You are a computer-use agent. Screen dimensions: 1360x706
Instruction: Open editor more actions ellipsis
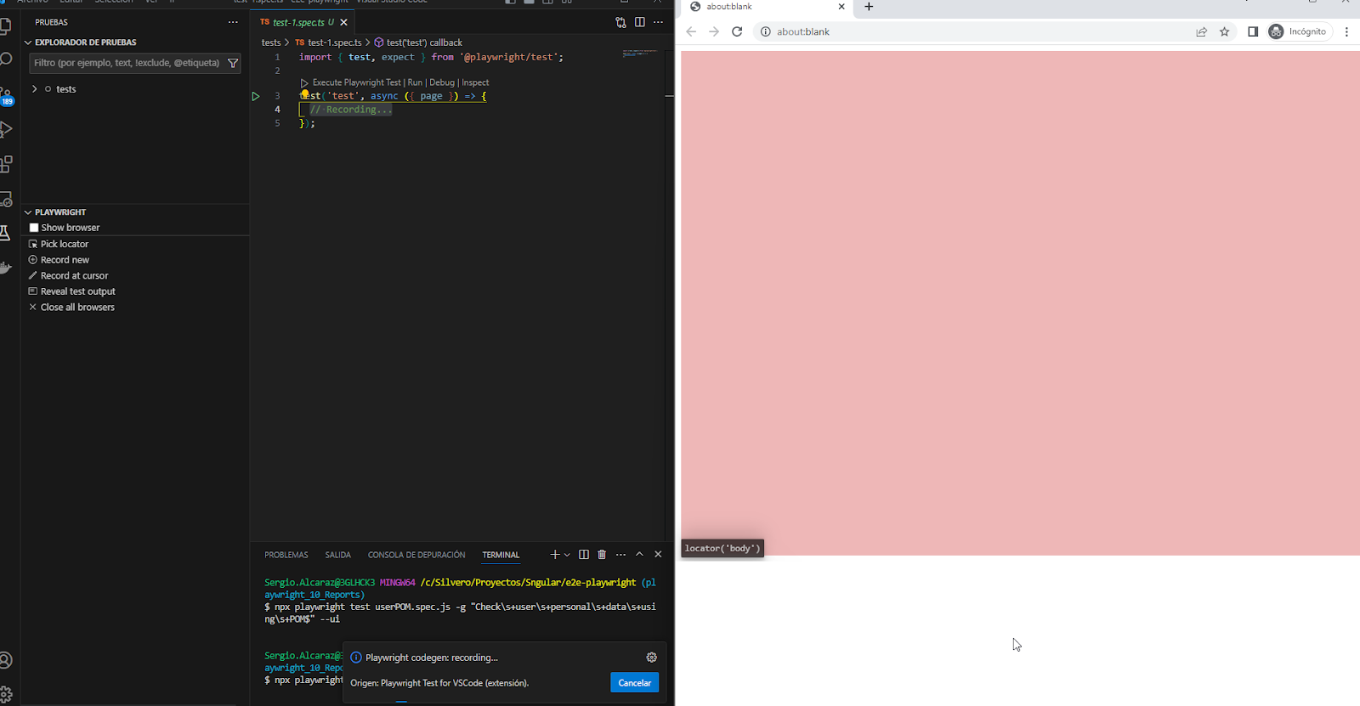pos(658,22)
